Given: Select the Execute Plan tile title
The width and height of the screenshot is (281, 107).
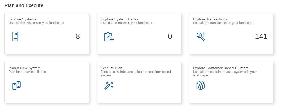Looking at the screenshot, I should click(x=112, y=68).
